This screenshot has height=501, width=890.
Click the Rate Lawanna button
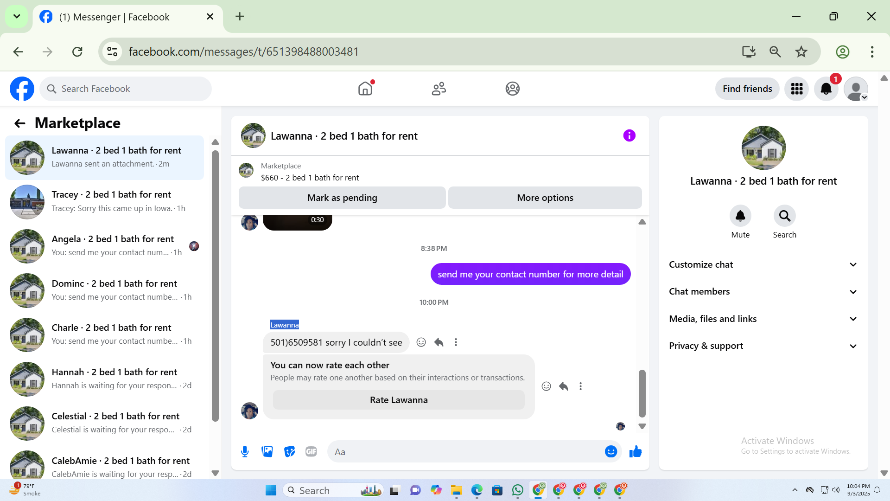click(x=399, y=400)
